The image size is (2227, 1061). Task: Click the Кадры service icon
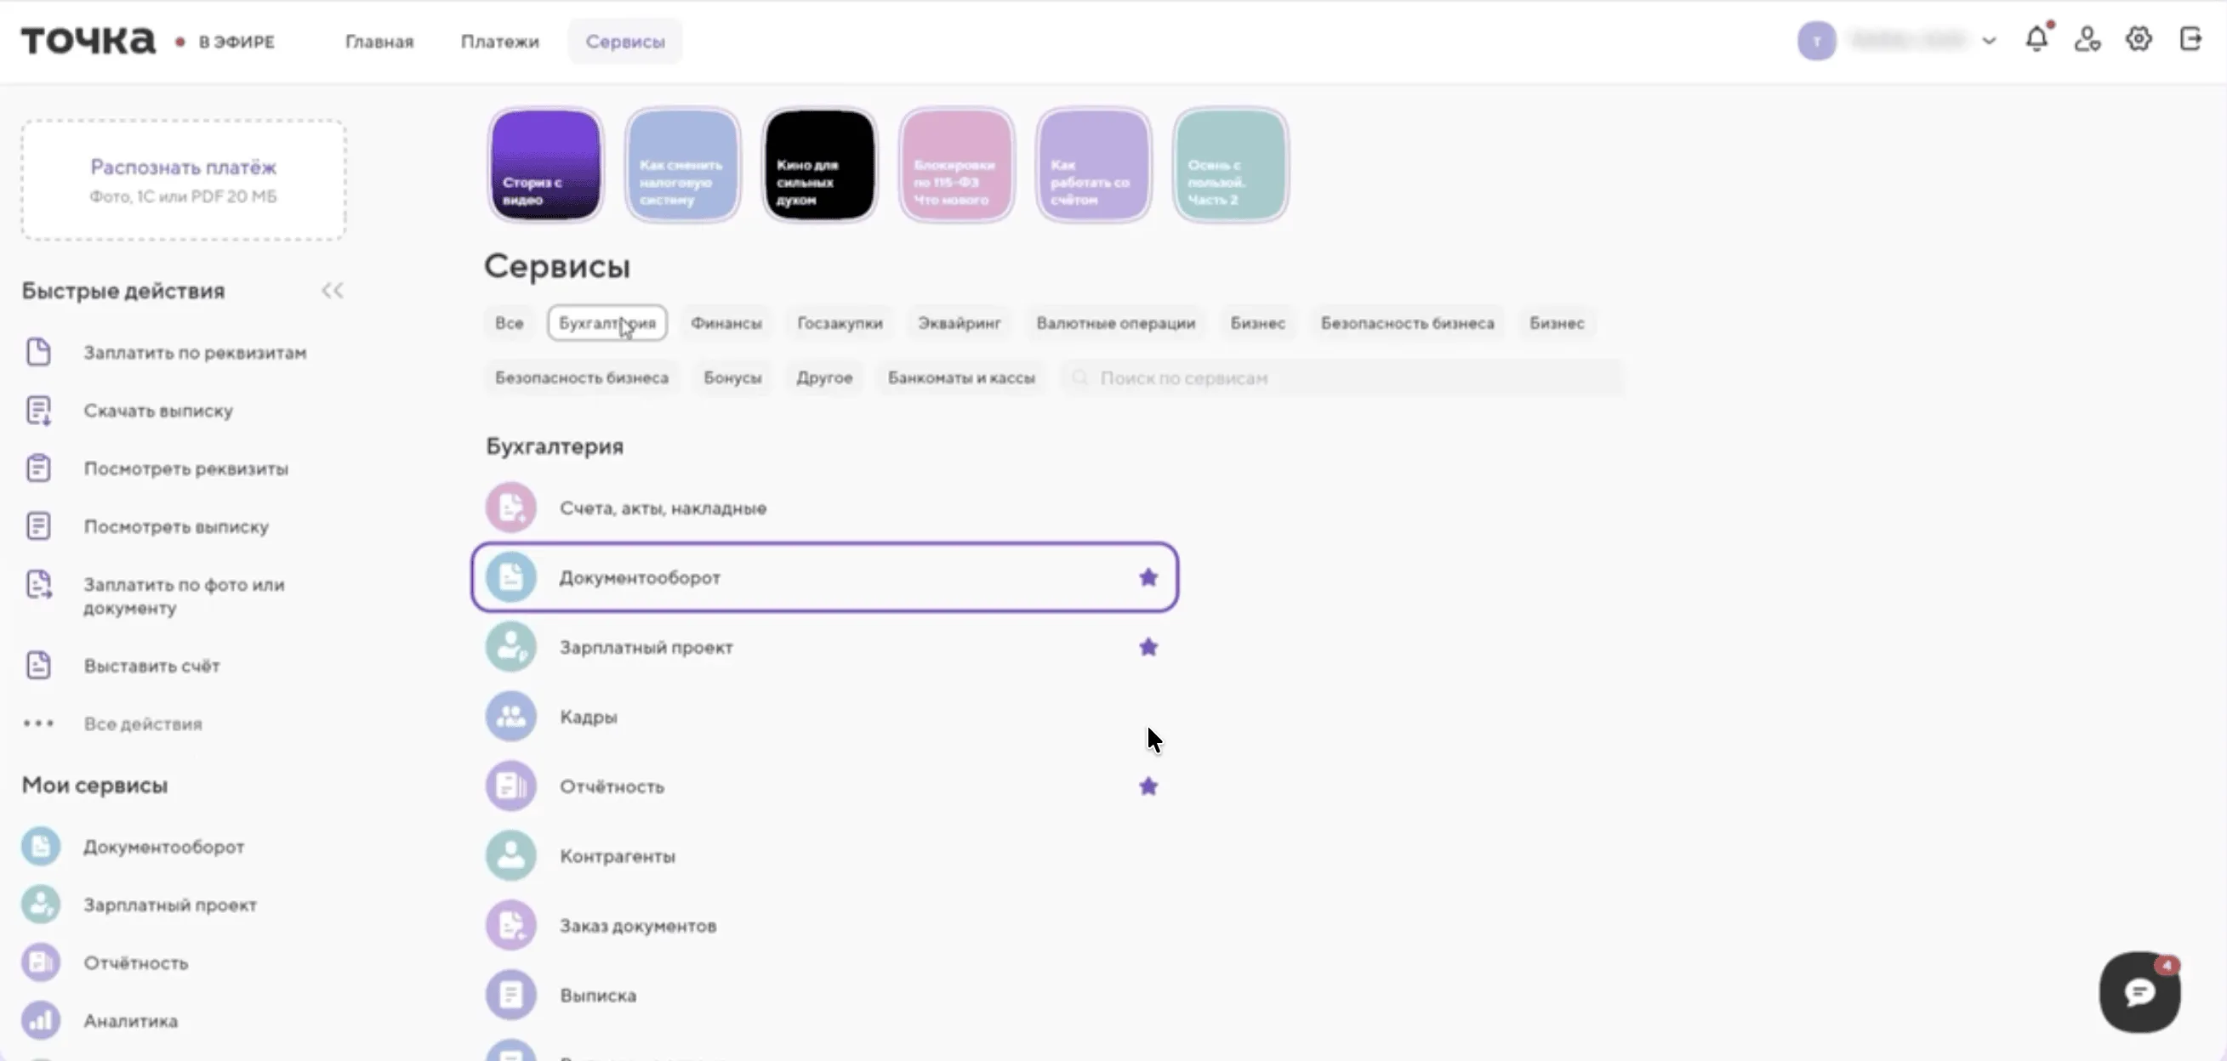coord(511,717)
